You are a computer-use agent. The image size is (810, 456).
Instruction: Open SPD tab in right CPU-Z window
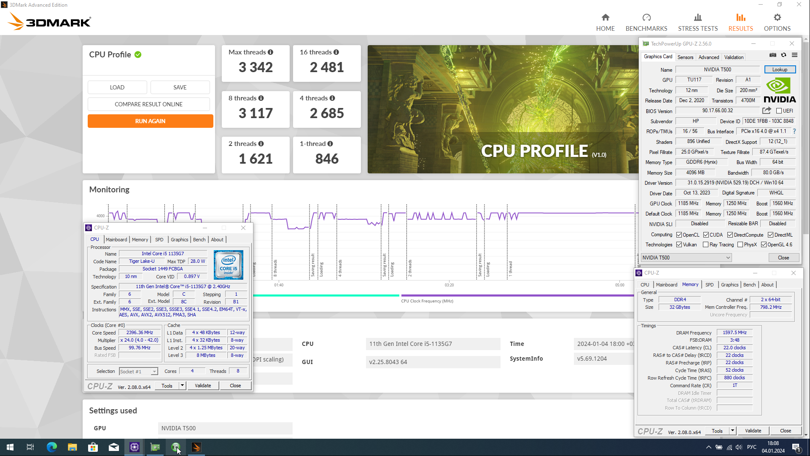709,285
